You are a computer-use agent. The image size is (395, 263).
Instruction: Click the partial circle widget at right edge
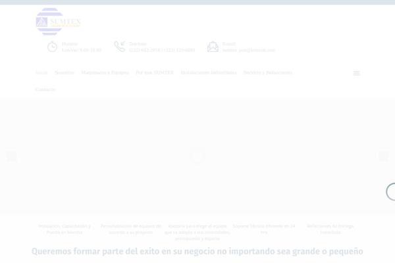tap(390, 192)
